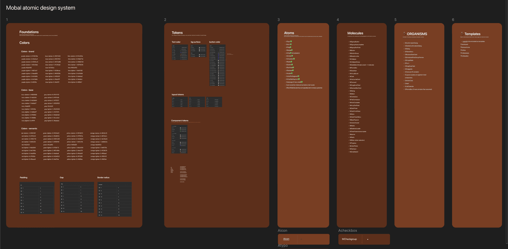Viewport: 508px width, 249px height.
Task: Select frame label 6 above Templates
Action: pyautogui.click(x=453, y=20)
